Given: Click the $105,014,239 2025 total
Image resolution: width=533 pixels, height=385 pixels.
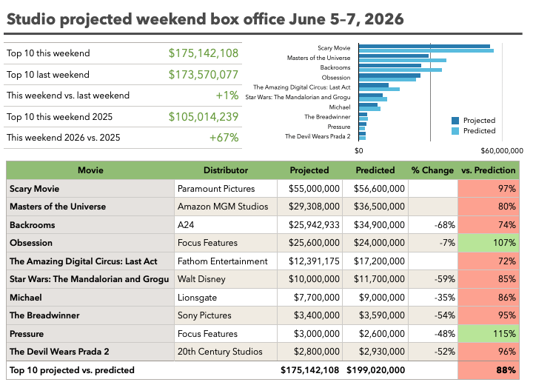Looking at the screenshot, I should click(204, 117).
